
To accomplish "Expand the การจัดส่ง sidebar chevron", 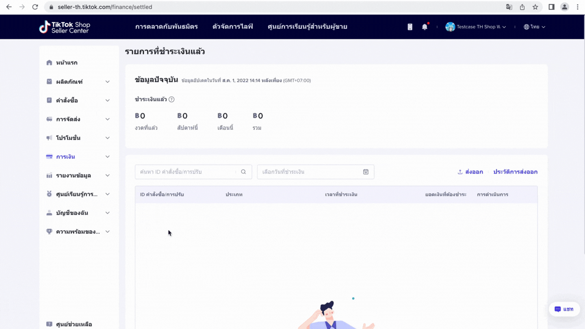I will (108, 119).
